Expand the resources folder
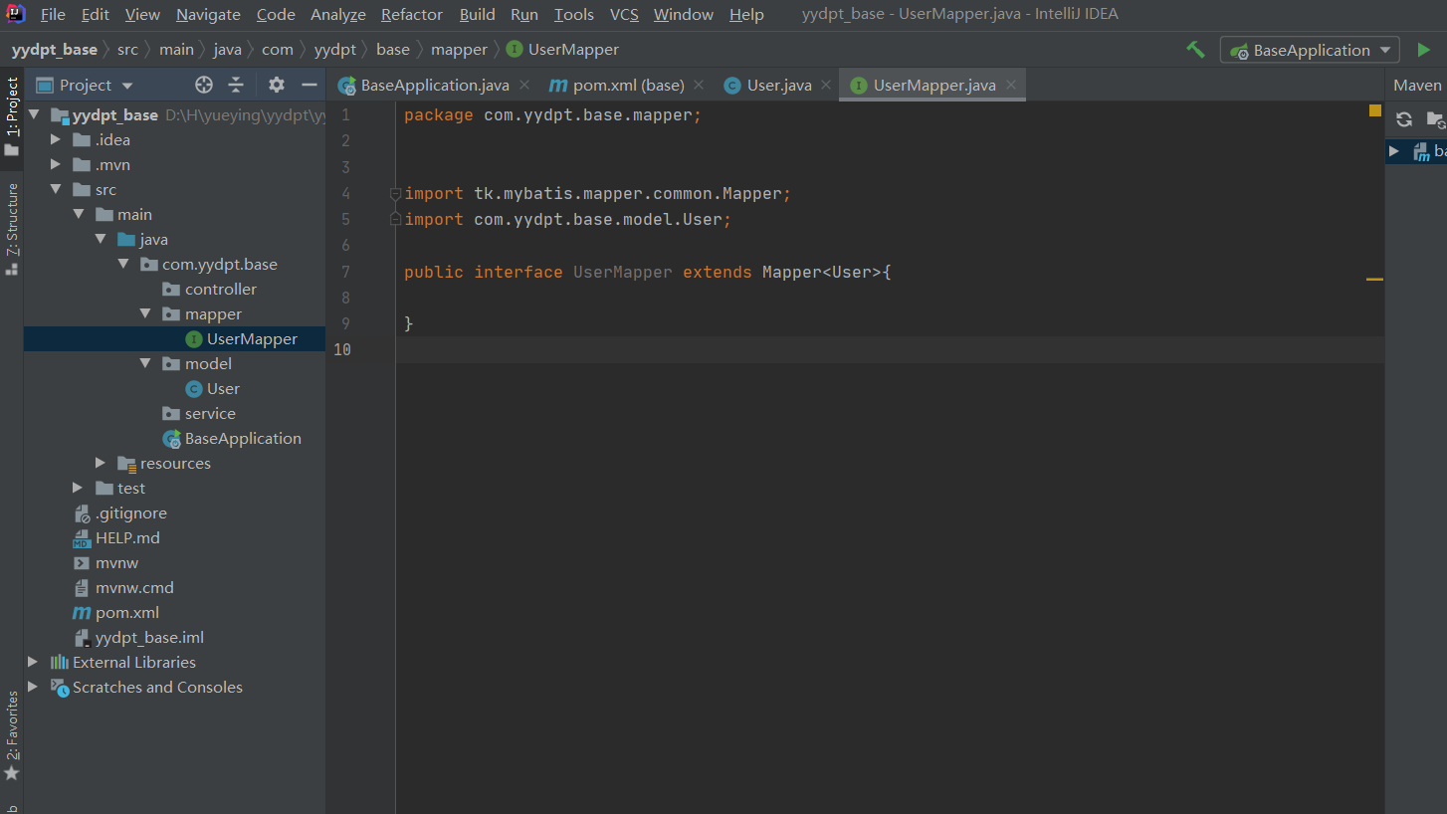This screenshot has height=814, width=1447. pos(101,463)
